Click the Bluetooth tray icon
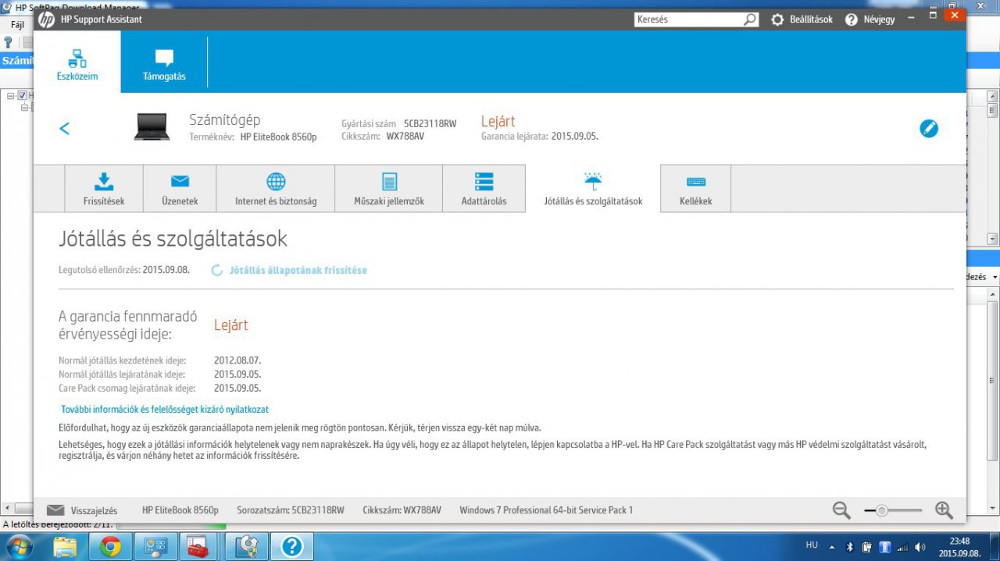The width and height of the screenshot is (1000, 561). tap(850, 547)
